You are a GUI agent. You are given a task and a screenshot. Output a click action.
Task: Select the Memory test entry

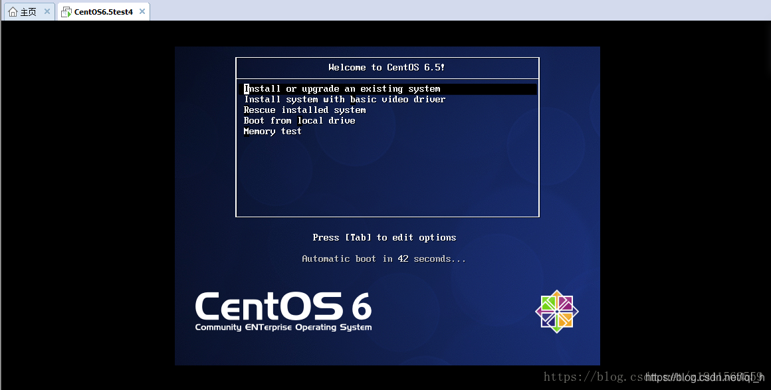[x=273, y=132]
